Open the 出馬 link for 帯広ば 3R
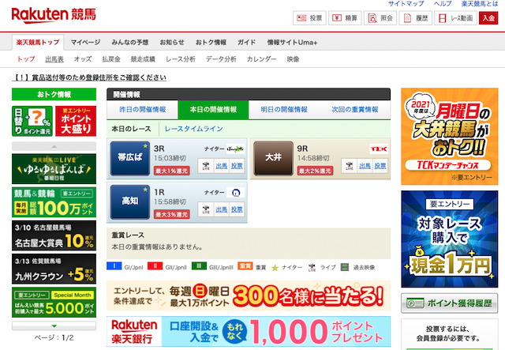The image size is (505, 350). (222, 166)
